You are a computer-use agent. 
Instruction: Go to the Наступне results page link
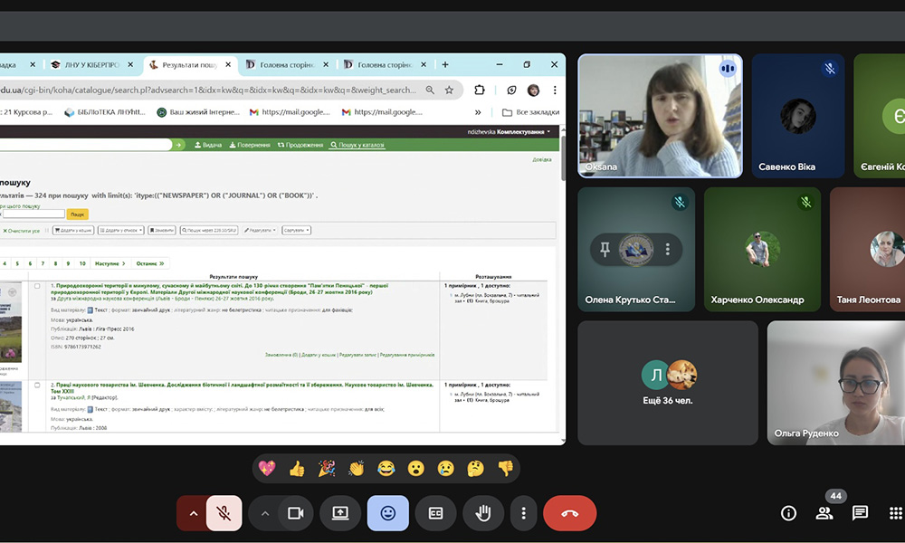pyautogui.click(x=108, y=263)
